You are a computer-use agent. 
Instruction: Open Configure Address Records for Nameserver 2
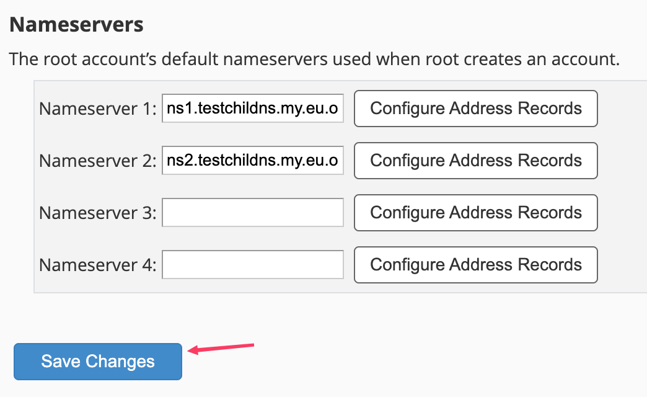(475, 161)
